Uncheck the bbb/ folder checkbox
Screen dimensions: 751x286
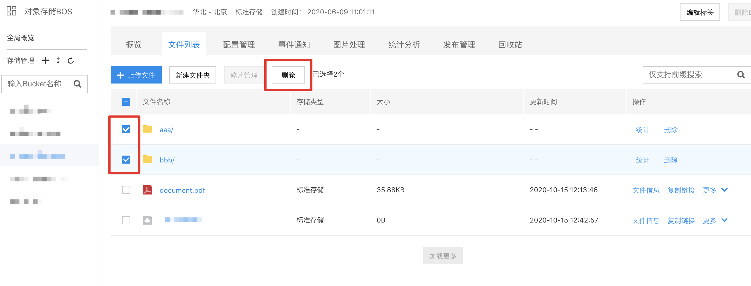click(126, 159)
